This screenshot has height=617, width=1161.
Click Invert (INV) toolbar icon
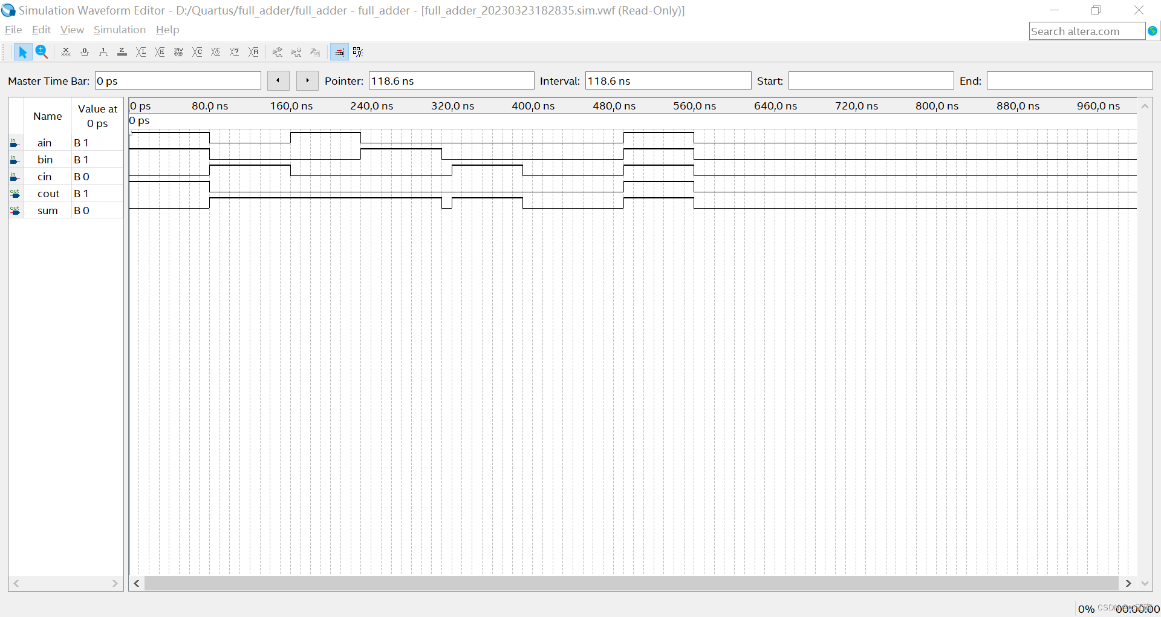178,52
